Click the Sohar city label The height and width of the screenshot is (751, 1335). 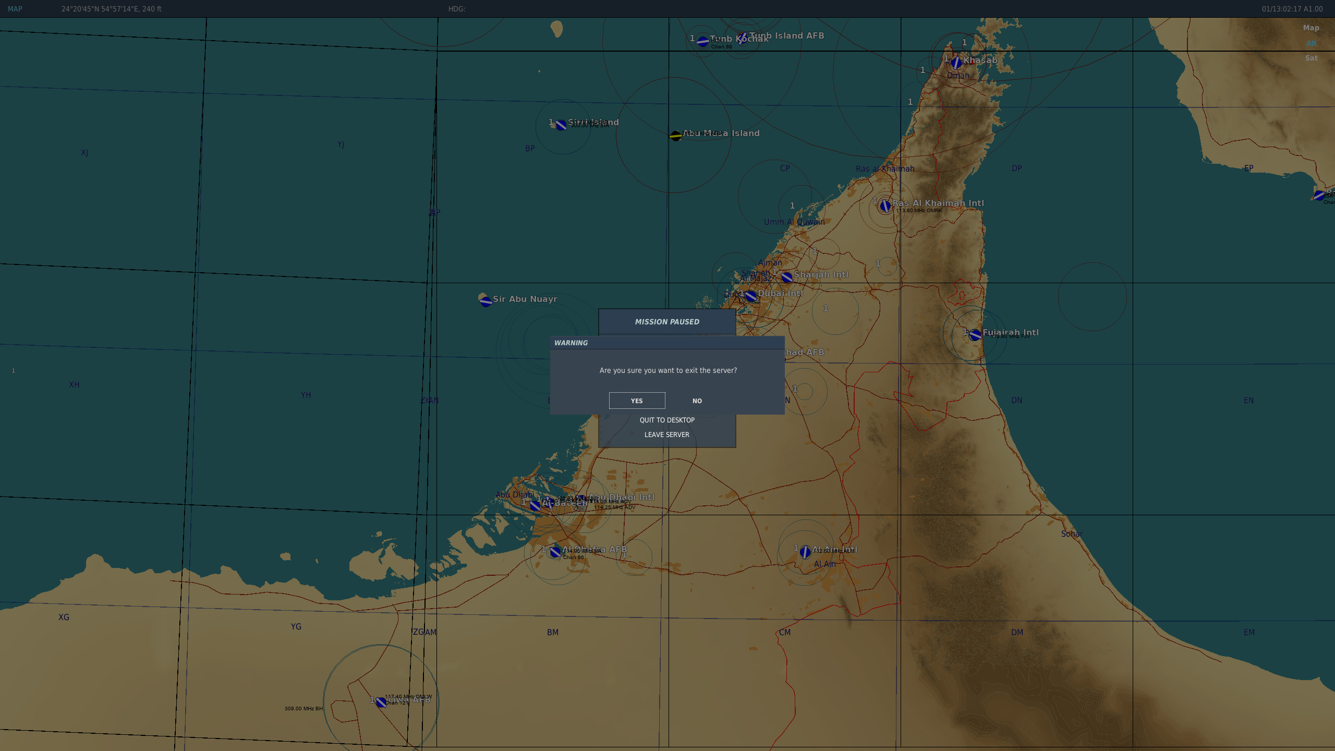pyautogui.click(x=1072, y=534)
